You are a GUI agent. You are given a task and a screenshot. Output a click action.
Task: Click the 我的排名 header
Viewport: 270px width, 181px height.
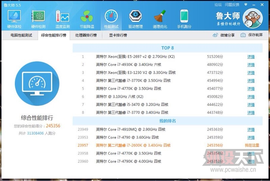167,121
